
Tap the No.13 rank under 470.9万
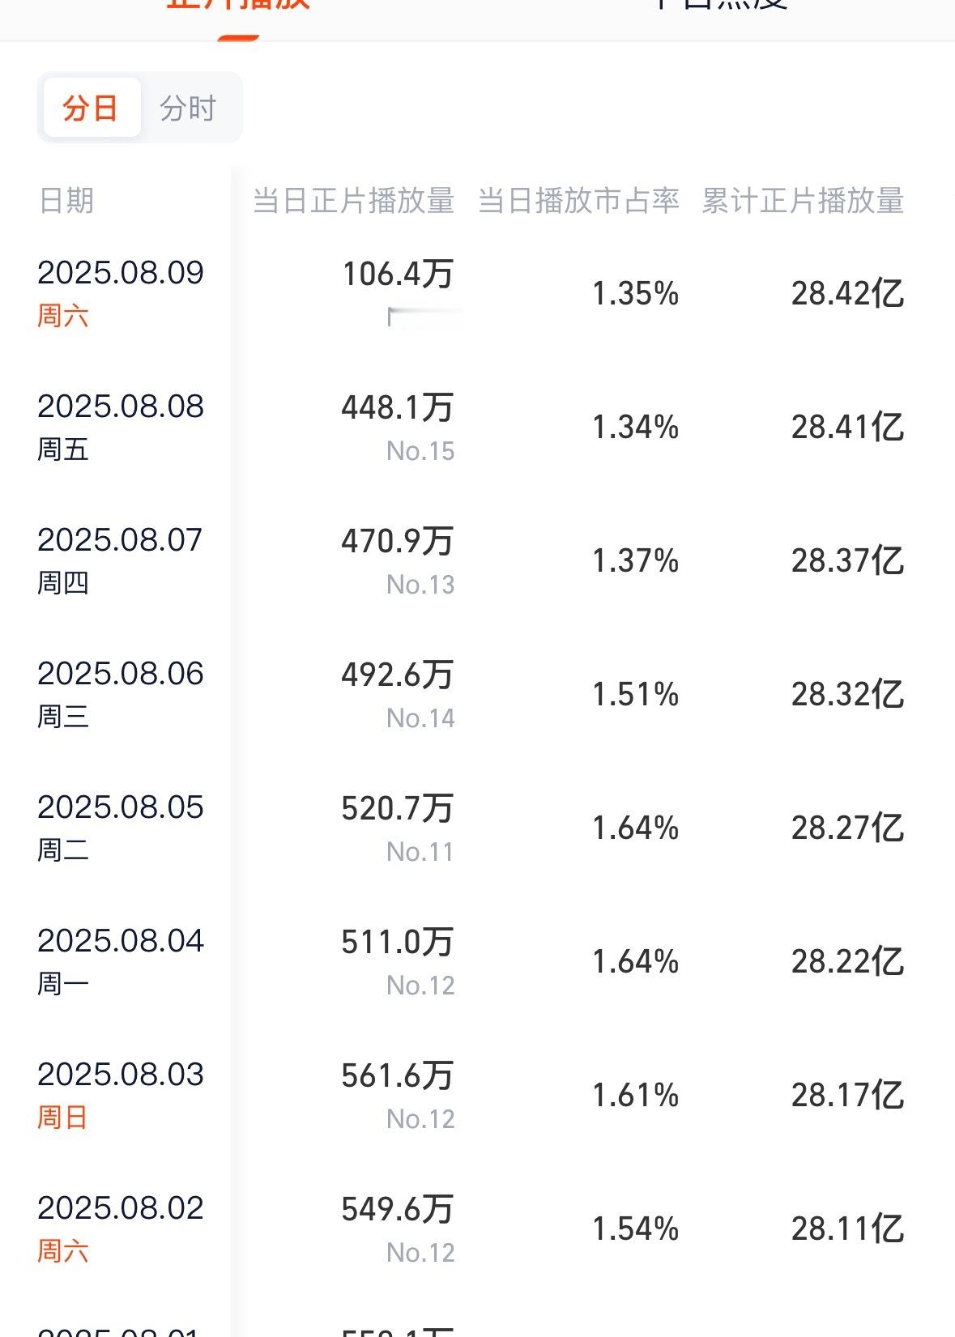[x=420, y=585]
